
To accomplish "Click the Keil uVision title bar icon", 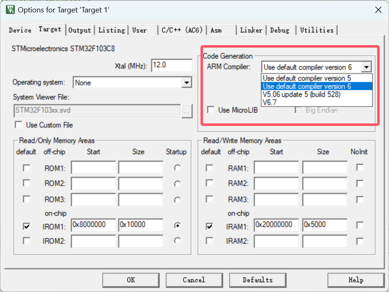I will [x=10, y=10].
